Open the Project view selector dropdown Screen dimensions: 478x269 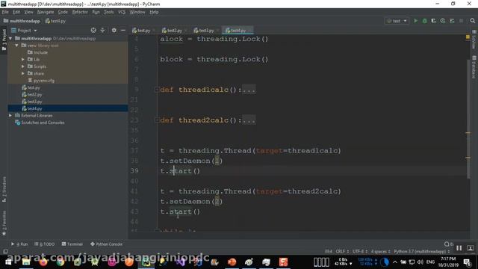24,31
